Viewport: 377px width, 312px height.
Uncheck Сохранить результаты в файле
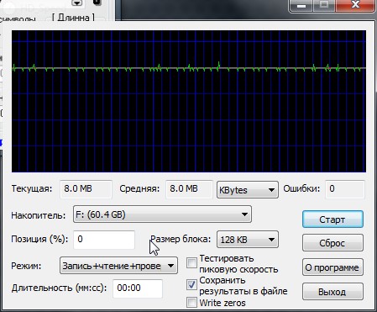(x=191, y=285)
